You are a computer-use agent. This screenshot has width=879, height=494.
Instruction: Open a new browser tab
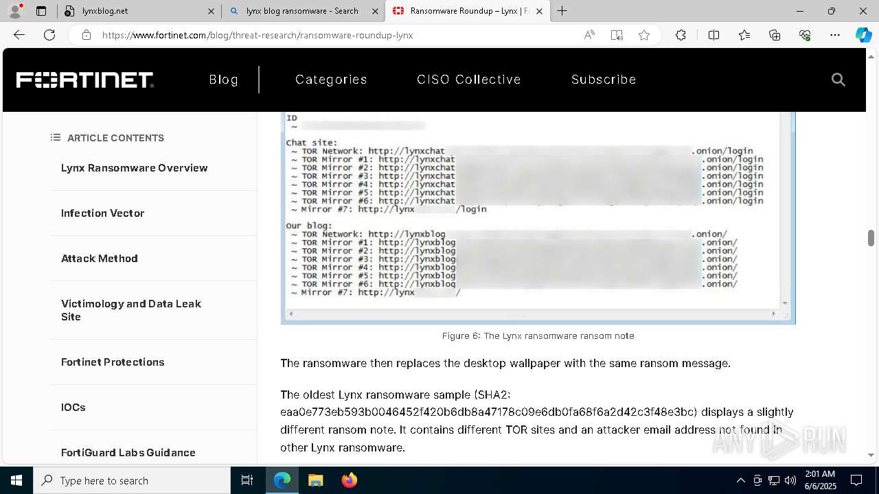562,11
